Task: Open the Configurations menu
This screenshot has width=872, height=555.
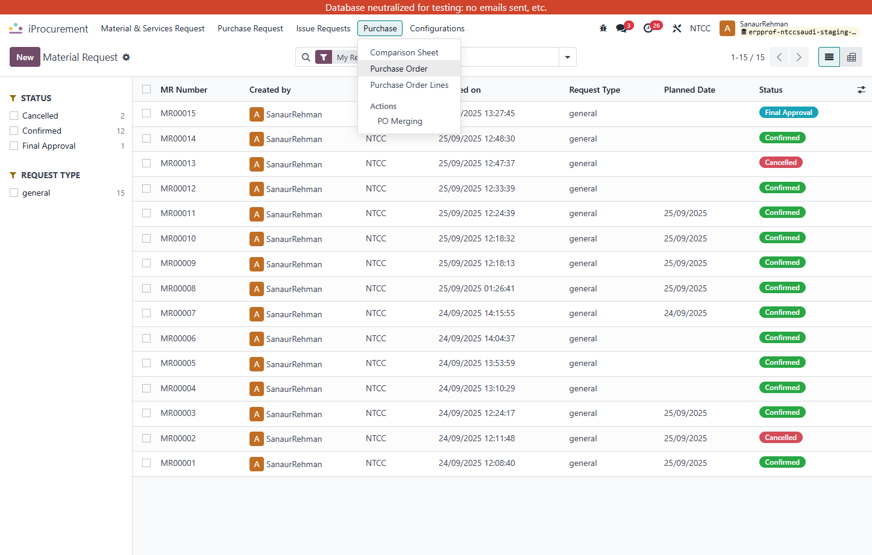Action: [x=437, y=28]
